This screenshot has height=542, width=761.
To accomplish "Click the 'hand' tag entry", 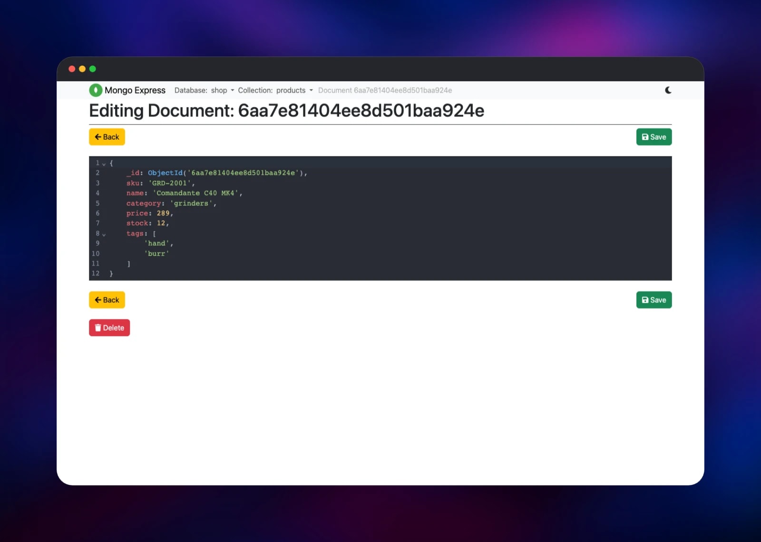I will [x=157, y=243].
